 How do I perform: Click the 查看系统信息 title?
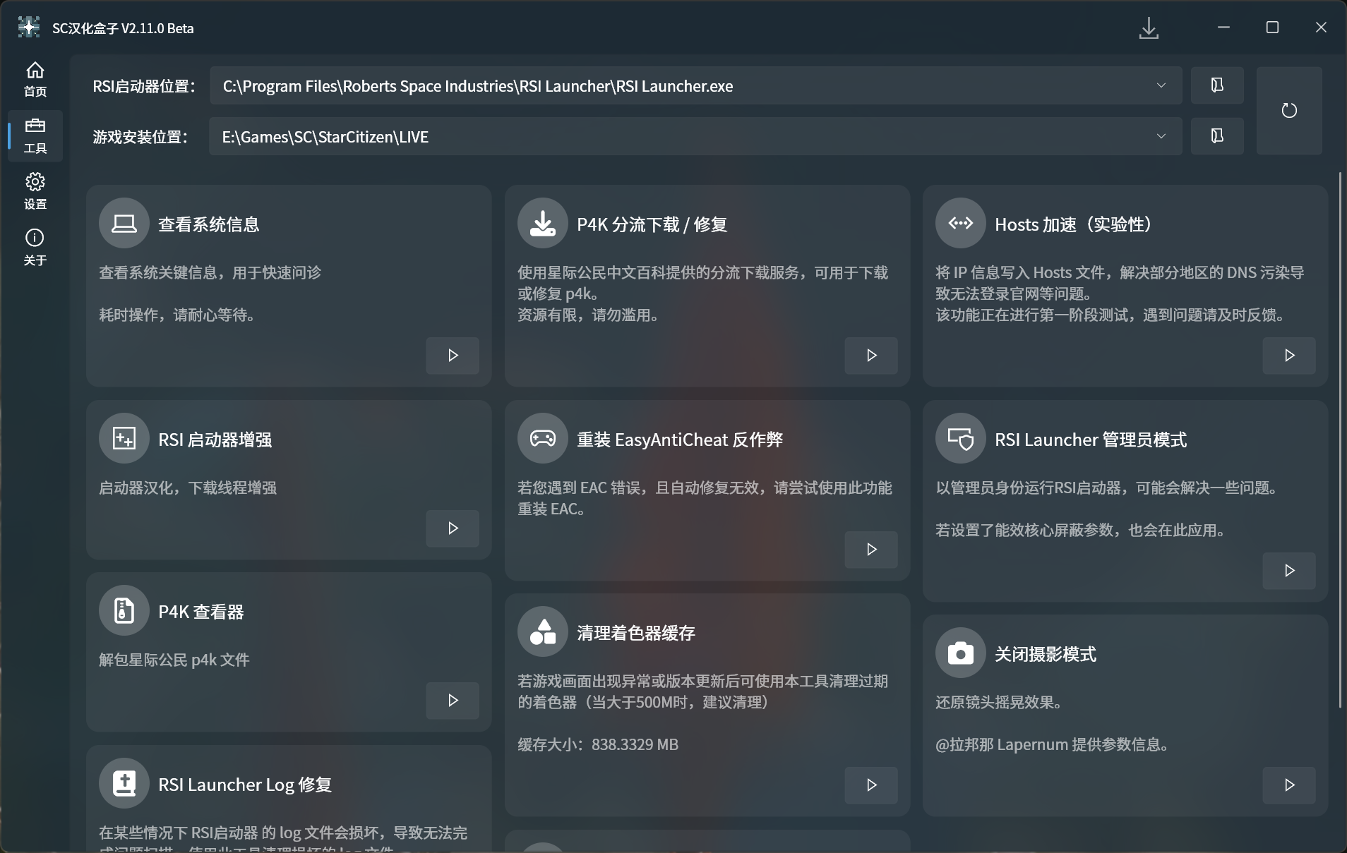point(209,224)
